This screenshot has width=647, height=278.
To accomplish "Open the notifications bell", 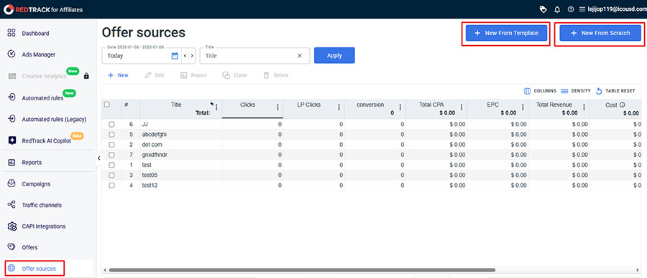I will [x=557, y=9].
